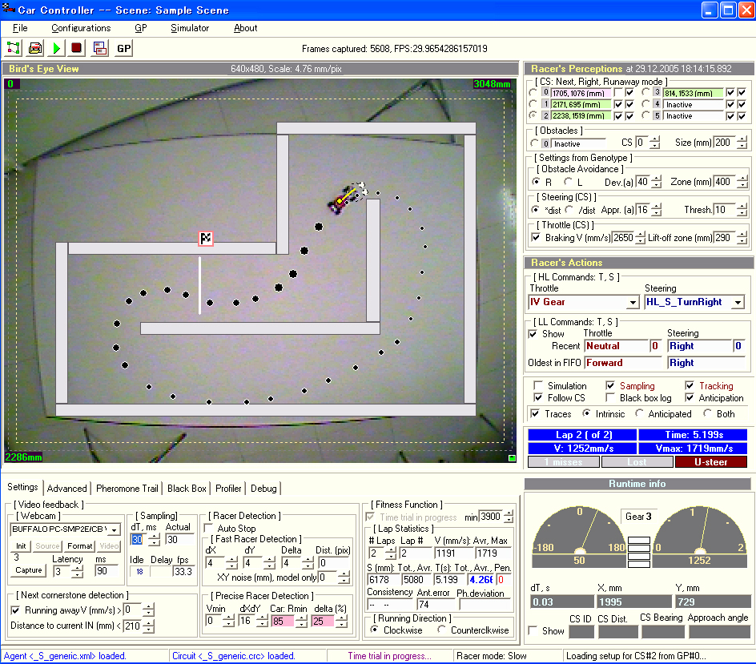Toggle the Simulation checkbox
Viewport: 756px width, 664px height.
click(x=538, y=386)
